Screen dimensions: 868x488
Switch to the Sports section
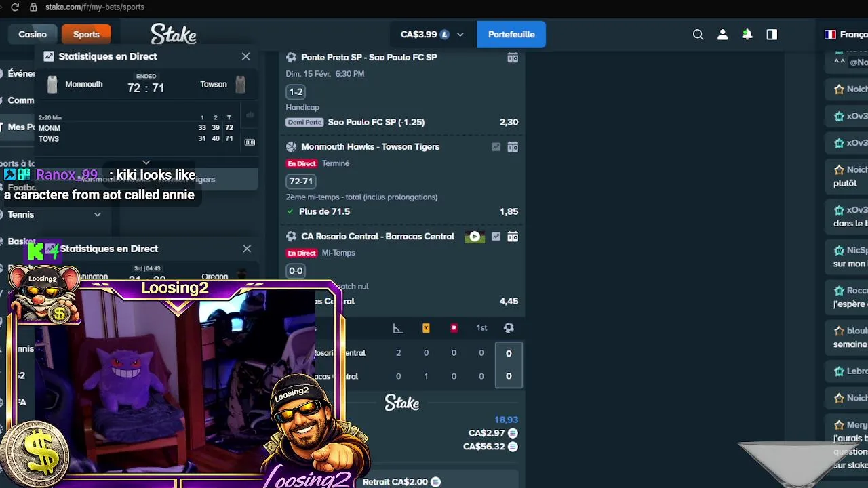86,34
